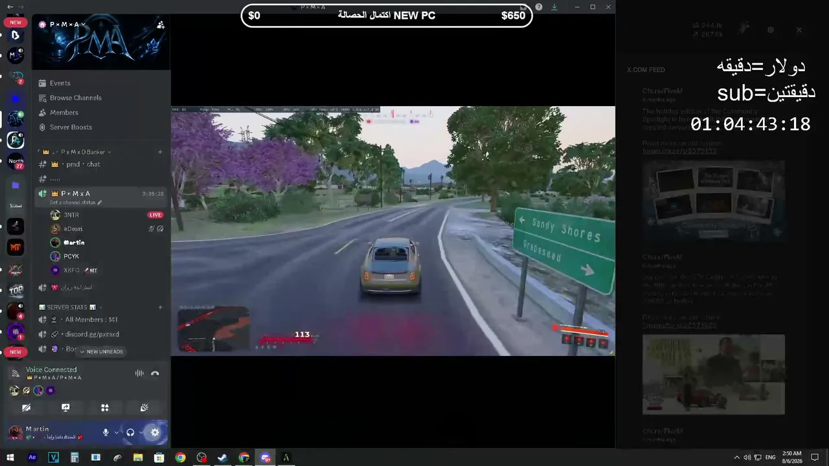
Task: Open the volume control in system tray
Action: (747, 458)
